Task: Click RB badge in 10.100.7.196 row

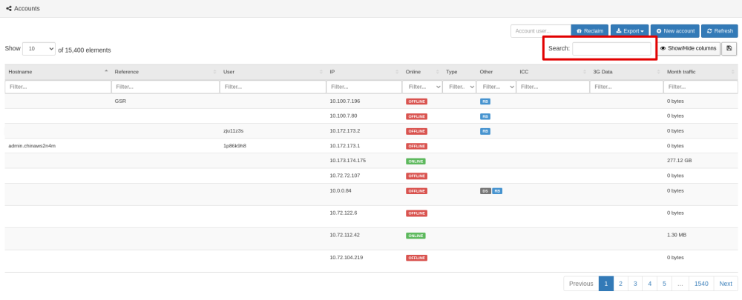Action: point(485,101)
